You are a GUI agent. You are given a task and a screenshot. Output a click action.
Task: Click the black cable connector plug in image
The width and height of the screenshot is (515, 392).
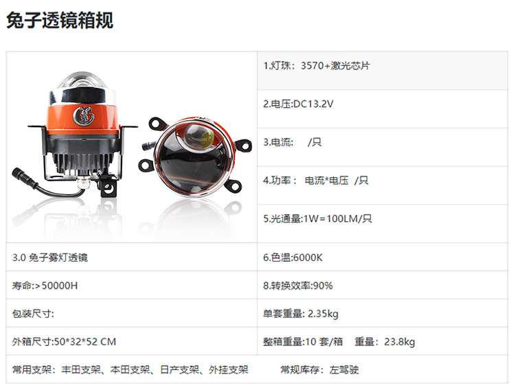[x=22, y=176]
